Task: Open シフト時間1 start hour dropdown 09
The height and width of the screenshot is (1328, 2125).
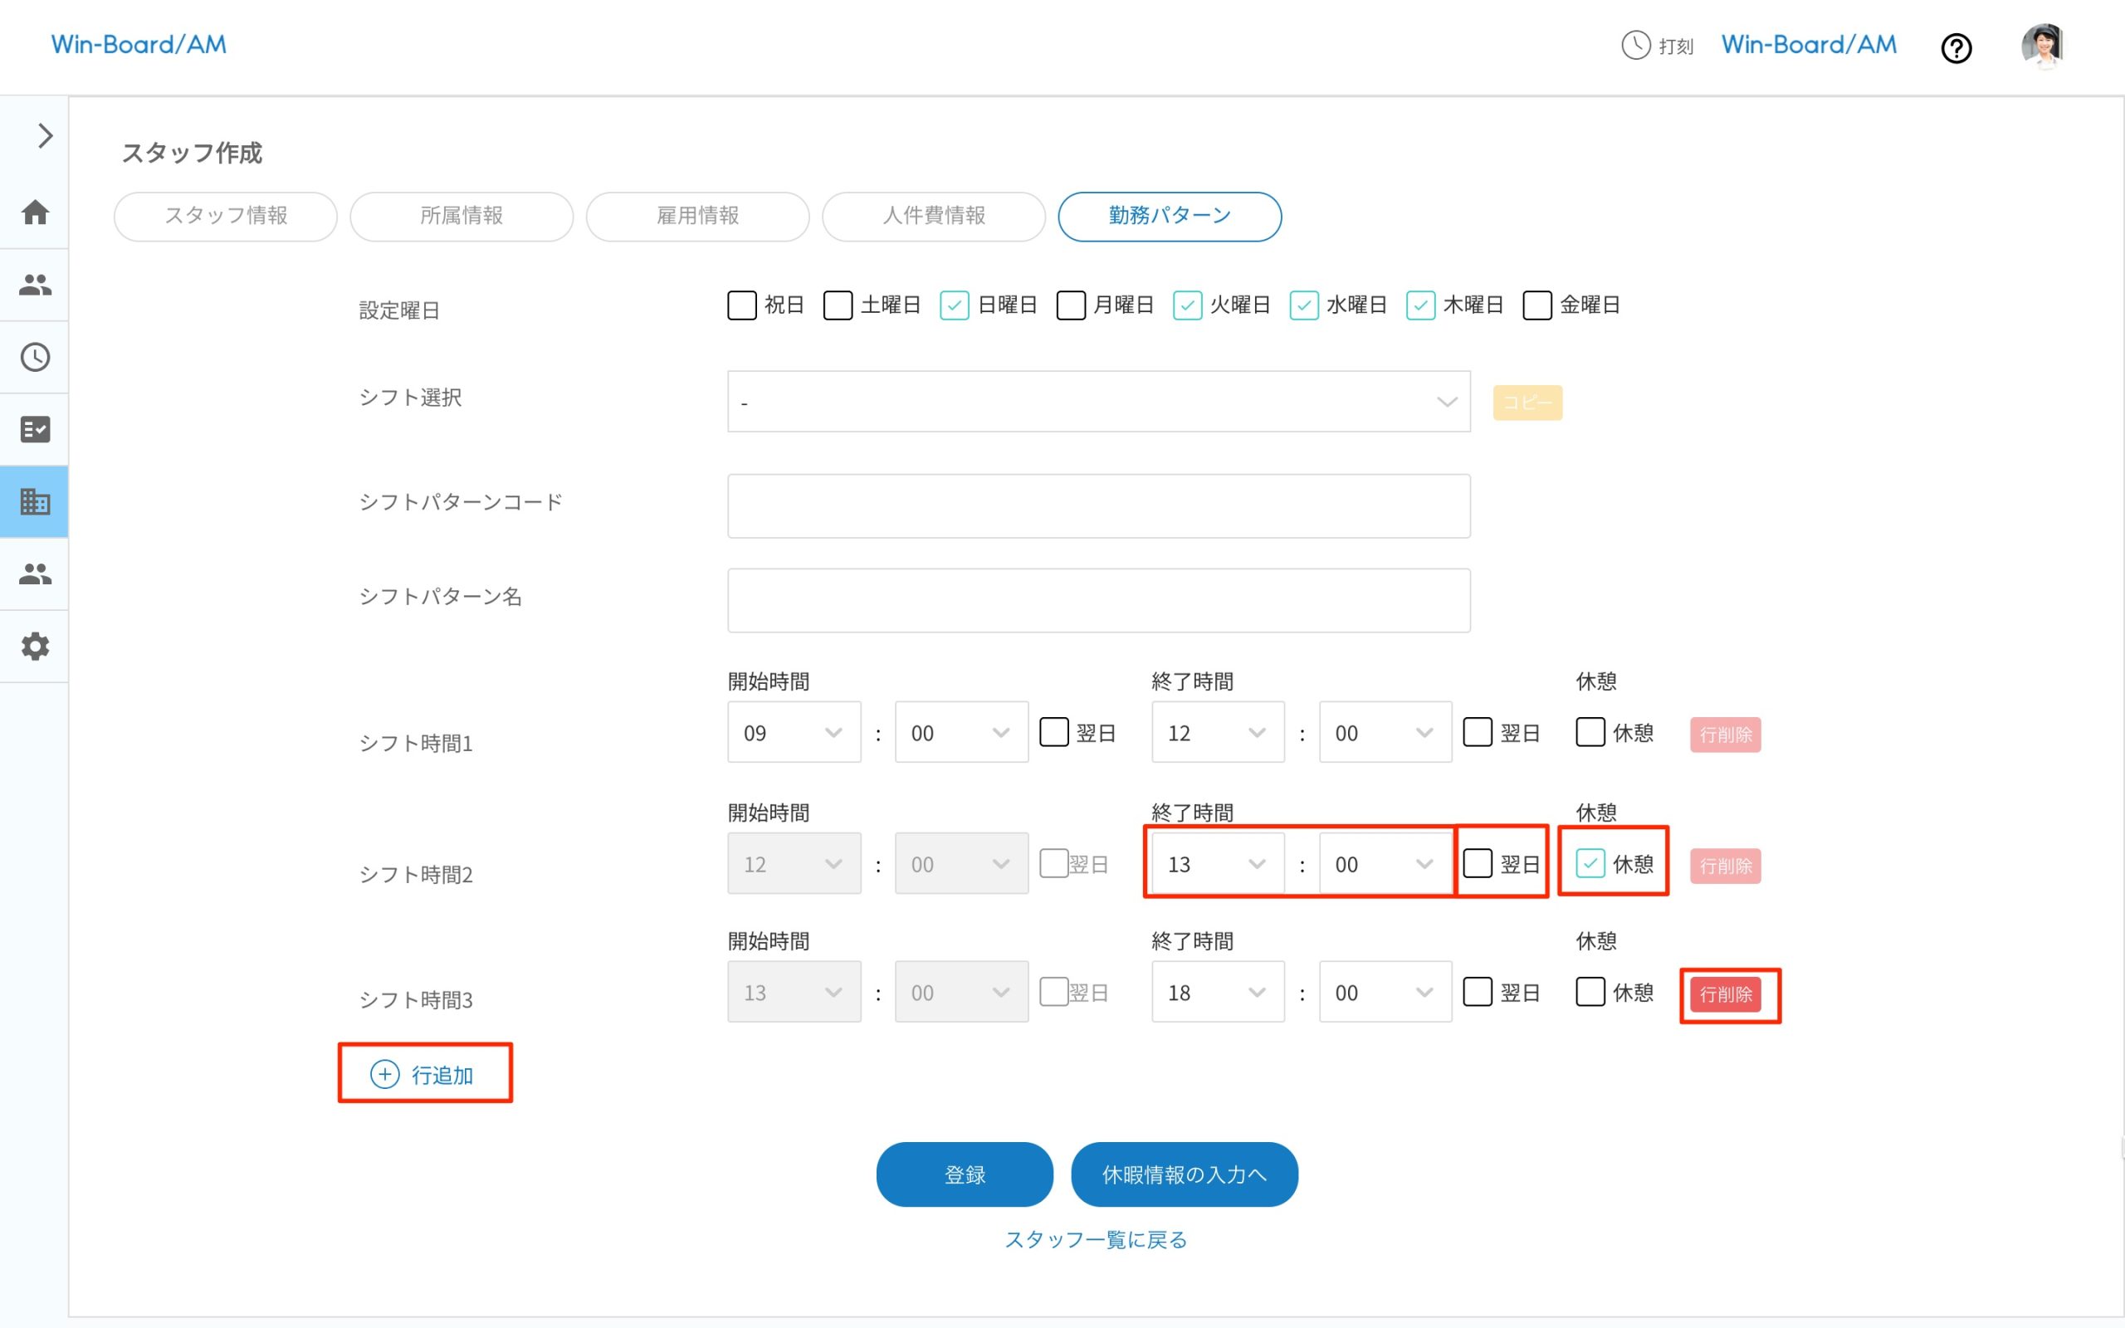Action: click(x=793, y=733)
